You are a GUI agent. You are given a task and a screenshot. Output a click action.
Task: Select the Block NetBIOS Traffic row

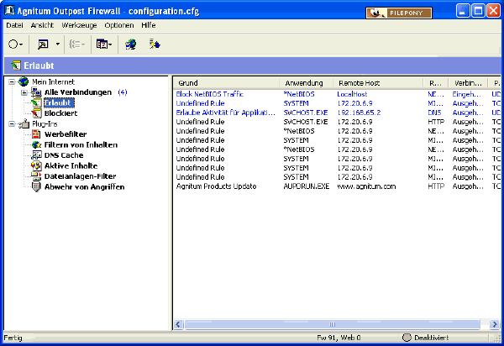[x=337, y=94]
